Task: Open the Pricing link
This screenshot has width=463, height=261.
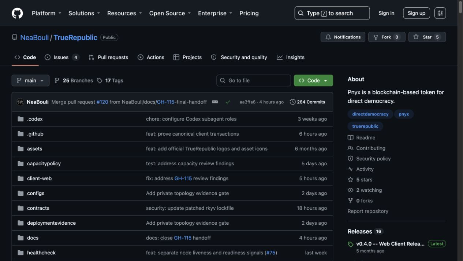Action: click(249, 13)
